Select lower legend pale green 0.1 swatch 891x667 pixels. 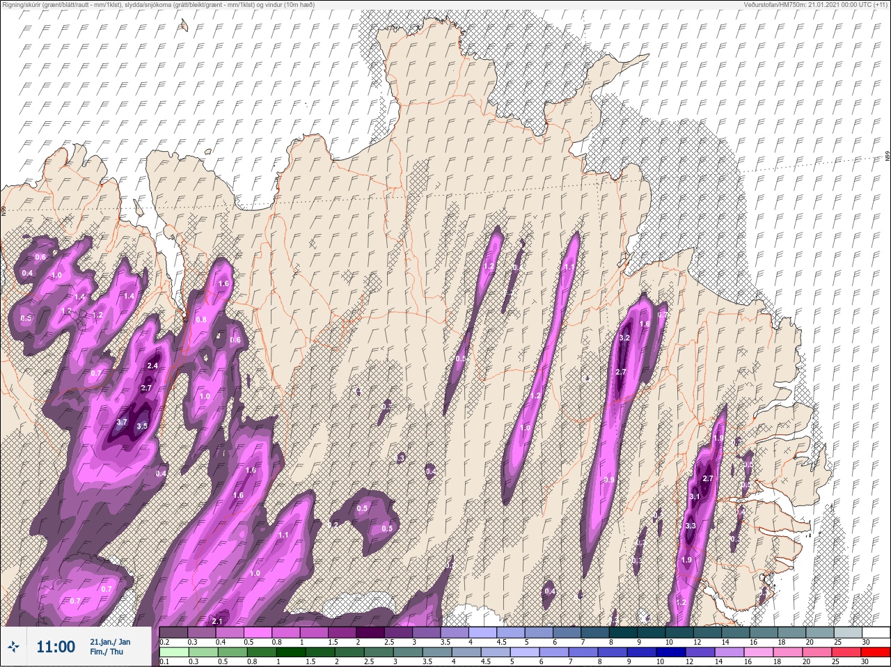coord(174,652)
